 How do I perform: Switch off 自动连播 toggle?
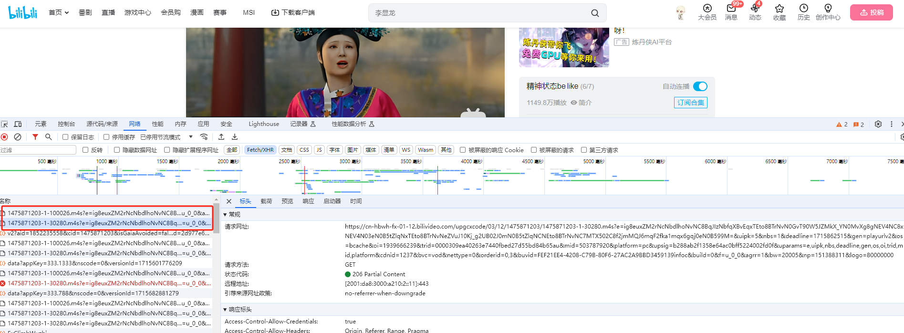(700, 86)
